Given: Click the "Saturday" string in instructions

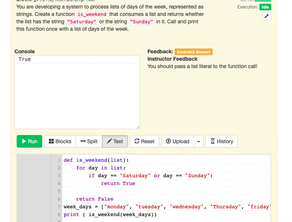Looking at the screenshot, I should [82, 22].
